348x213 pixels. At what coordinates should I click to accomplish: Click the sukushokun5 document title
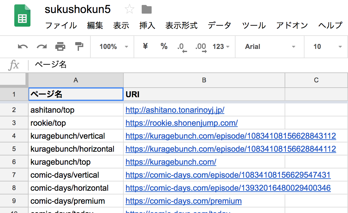point(78,10)
